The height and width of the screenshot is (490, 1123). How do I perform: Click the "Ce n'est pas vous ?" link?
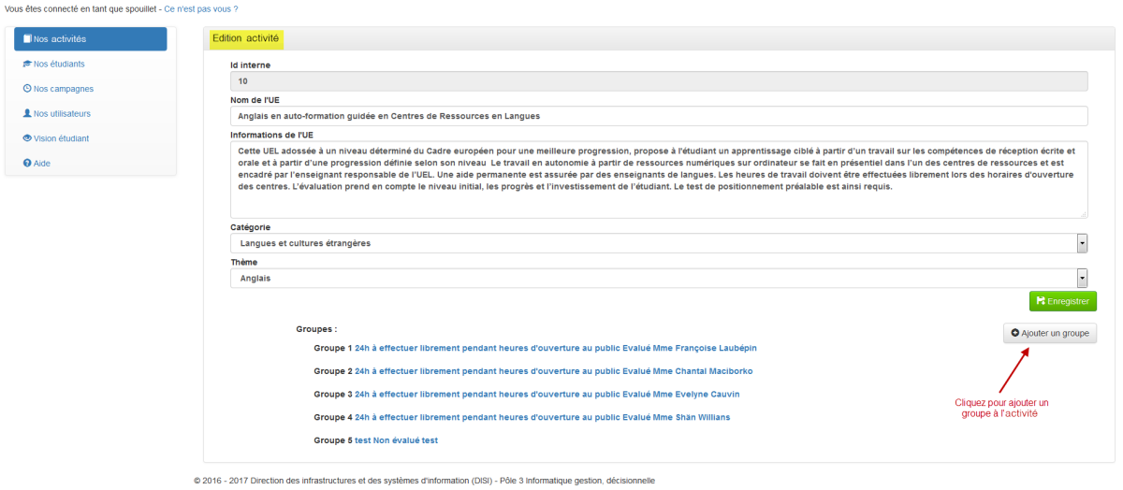200,8
